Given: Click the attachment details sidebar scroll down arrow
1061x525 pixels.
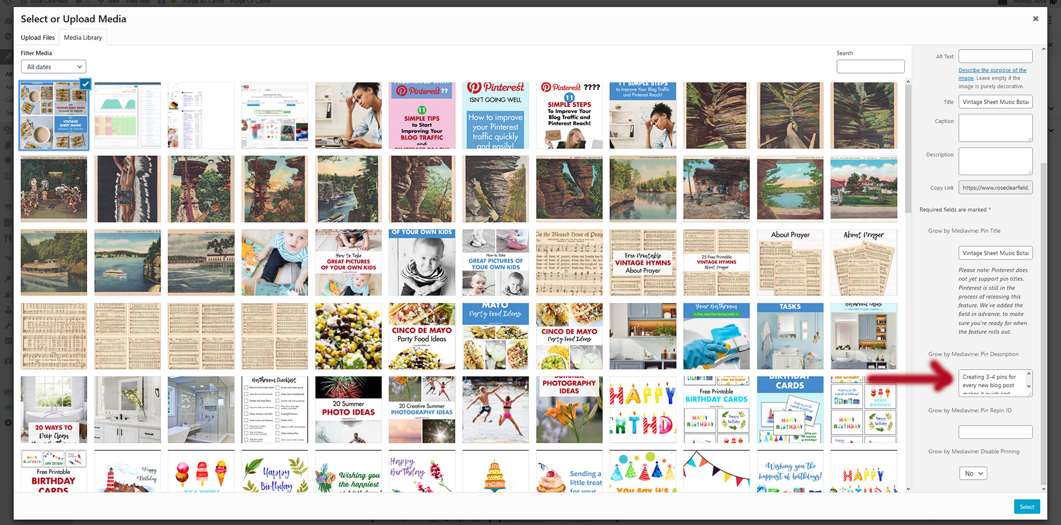Looking at the screenshot, I should [1044, 489].
